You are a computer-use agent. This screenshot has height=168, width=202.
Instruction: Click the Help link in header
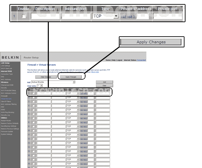(113, 60)
